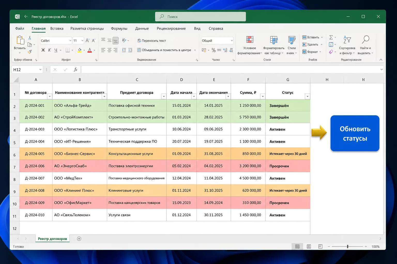Toggle italic К formatting
The height and width of the screenshot is (264, 397).
[x=49, y=50]
